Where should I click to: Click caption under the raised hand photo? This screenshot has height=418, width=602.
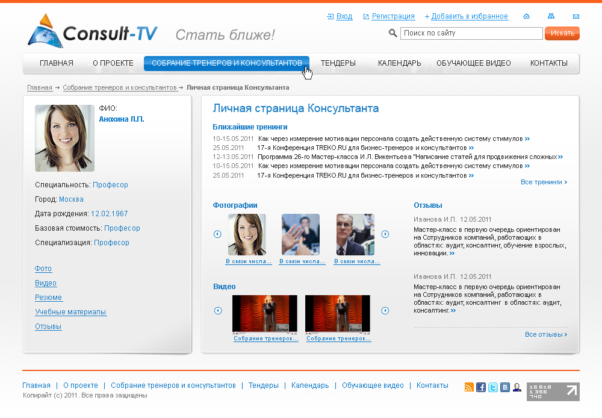coord(302,261)
